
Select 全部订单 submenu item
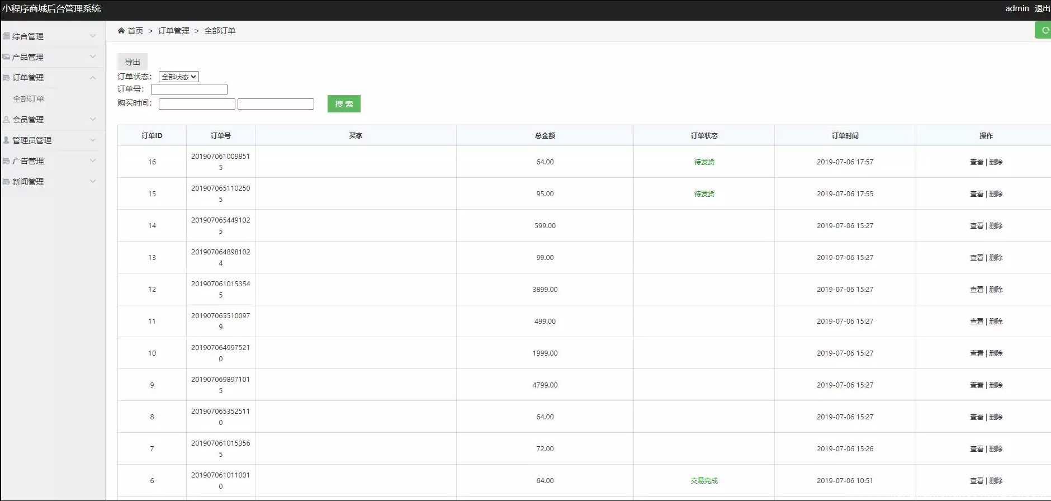[x=29, y=99]
